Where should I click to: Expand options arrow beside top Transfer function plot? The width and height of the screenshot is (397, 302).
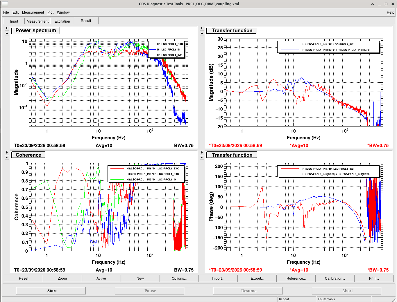(x=202, y=28)
